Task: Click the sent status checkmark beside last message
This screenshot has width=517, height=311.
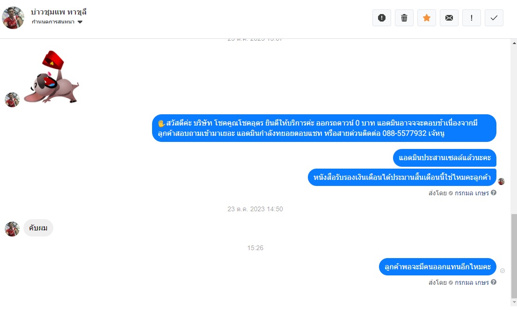Action: [x=502, y=271]
